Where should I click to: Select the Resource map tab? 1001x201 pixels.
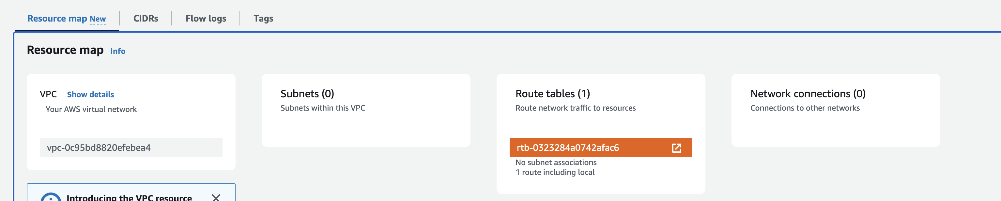coord(57,18)
